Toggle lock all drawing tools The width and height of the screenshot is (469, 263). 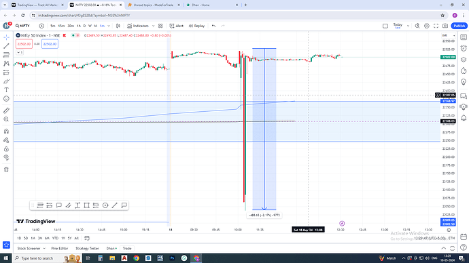[6, 149]
